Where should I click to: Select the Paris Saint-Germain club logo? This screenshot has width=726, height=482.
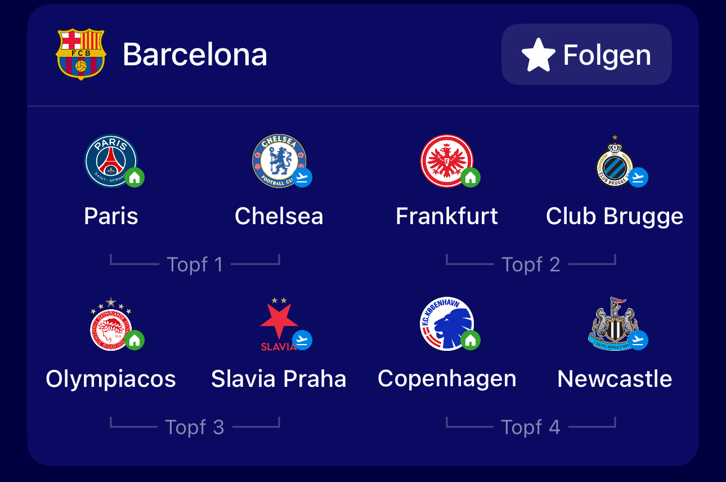click(111, 161)
